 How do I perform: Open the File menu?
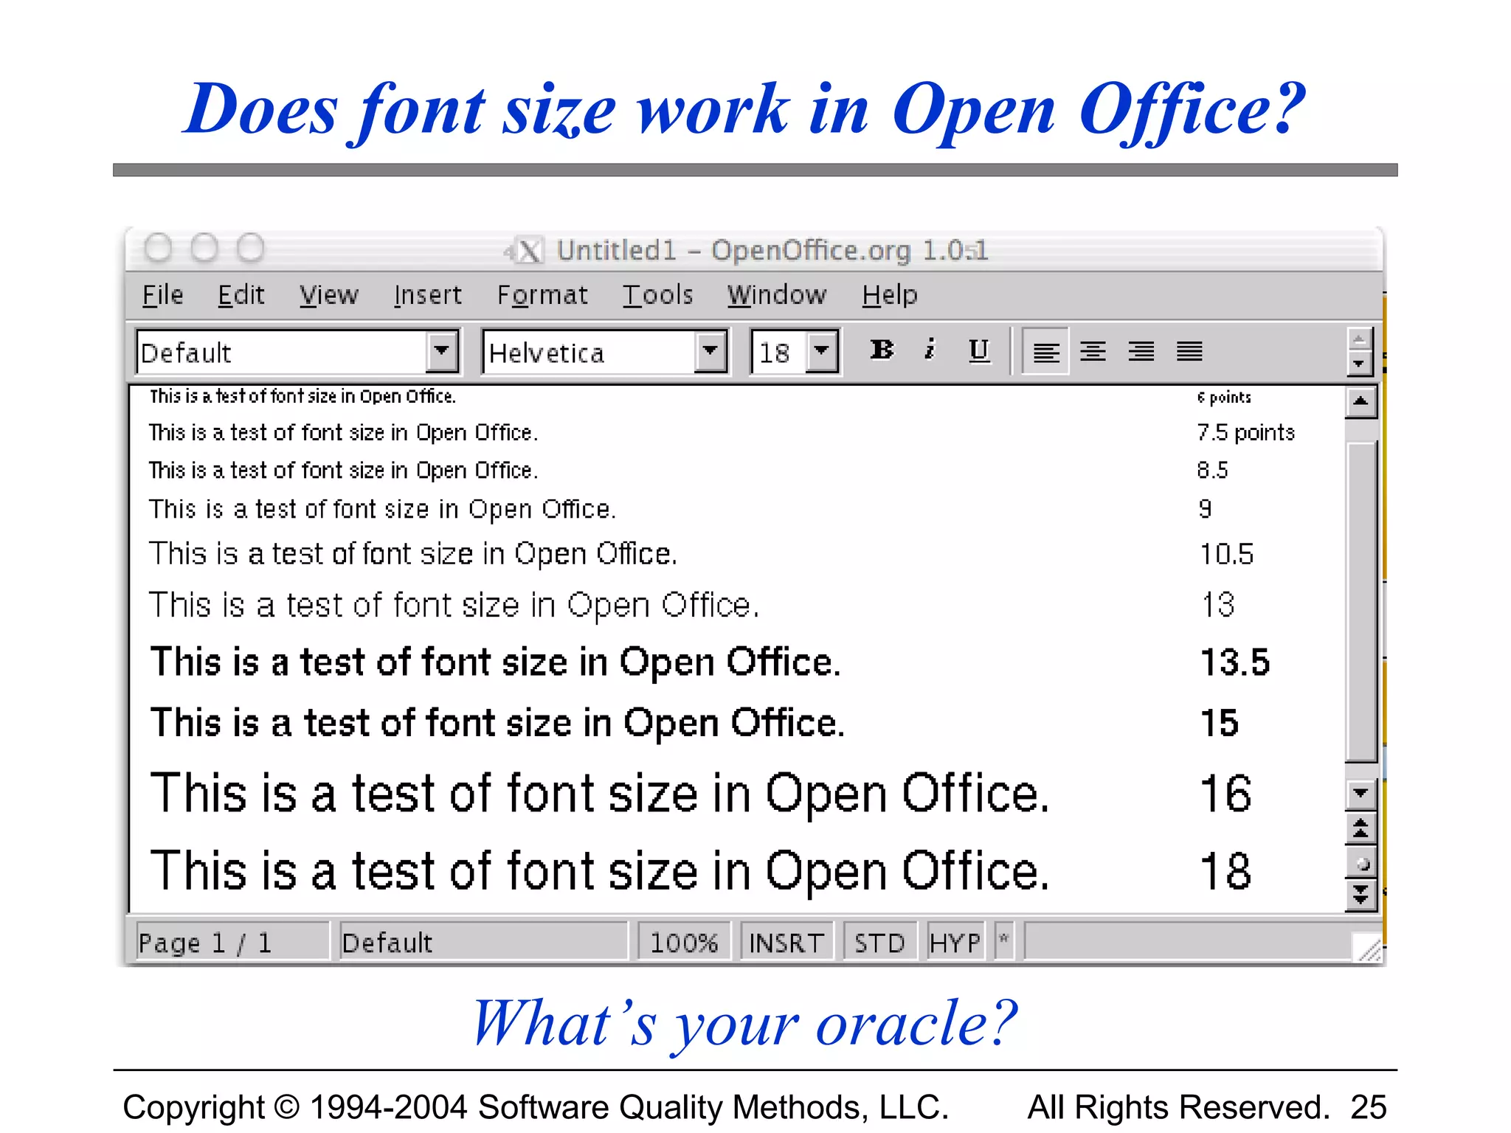(162, 295)
